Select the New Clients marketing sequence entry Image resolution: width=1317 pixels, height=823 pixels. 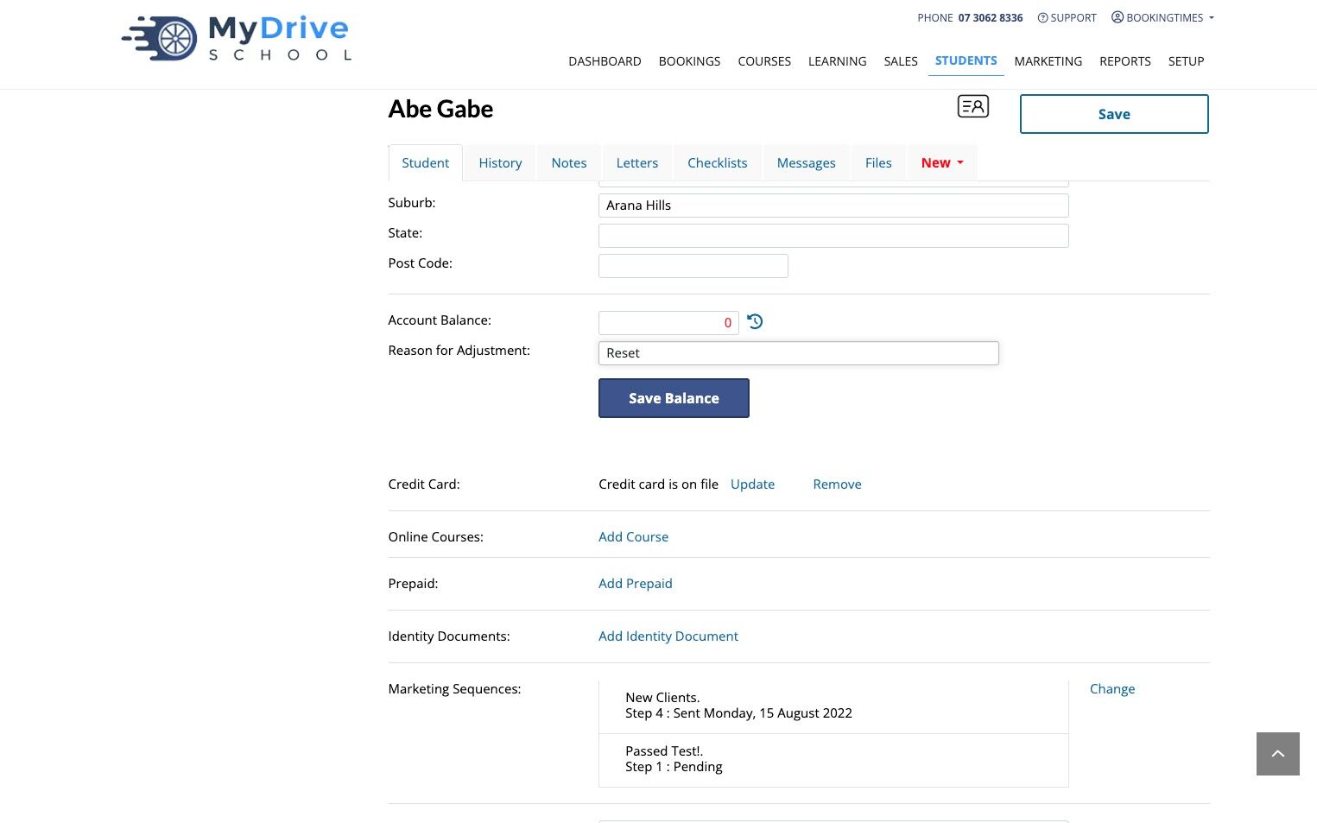(x=833, y=706)
